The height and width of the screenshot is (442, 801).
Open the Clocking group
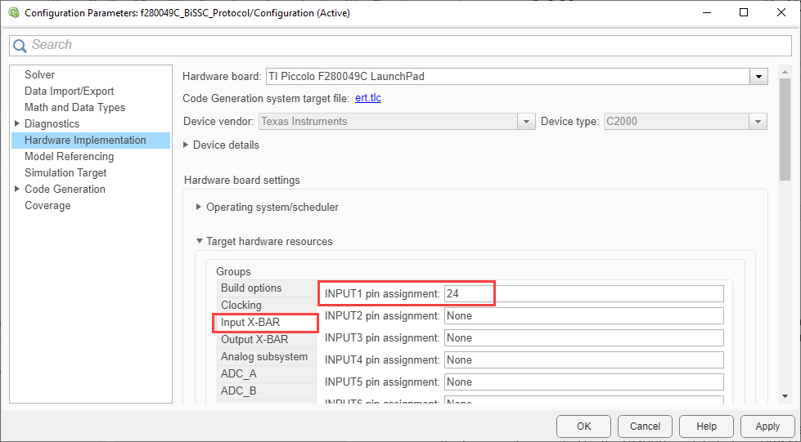[241, 305]
